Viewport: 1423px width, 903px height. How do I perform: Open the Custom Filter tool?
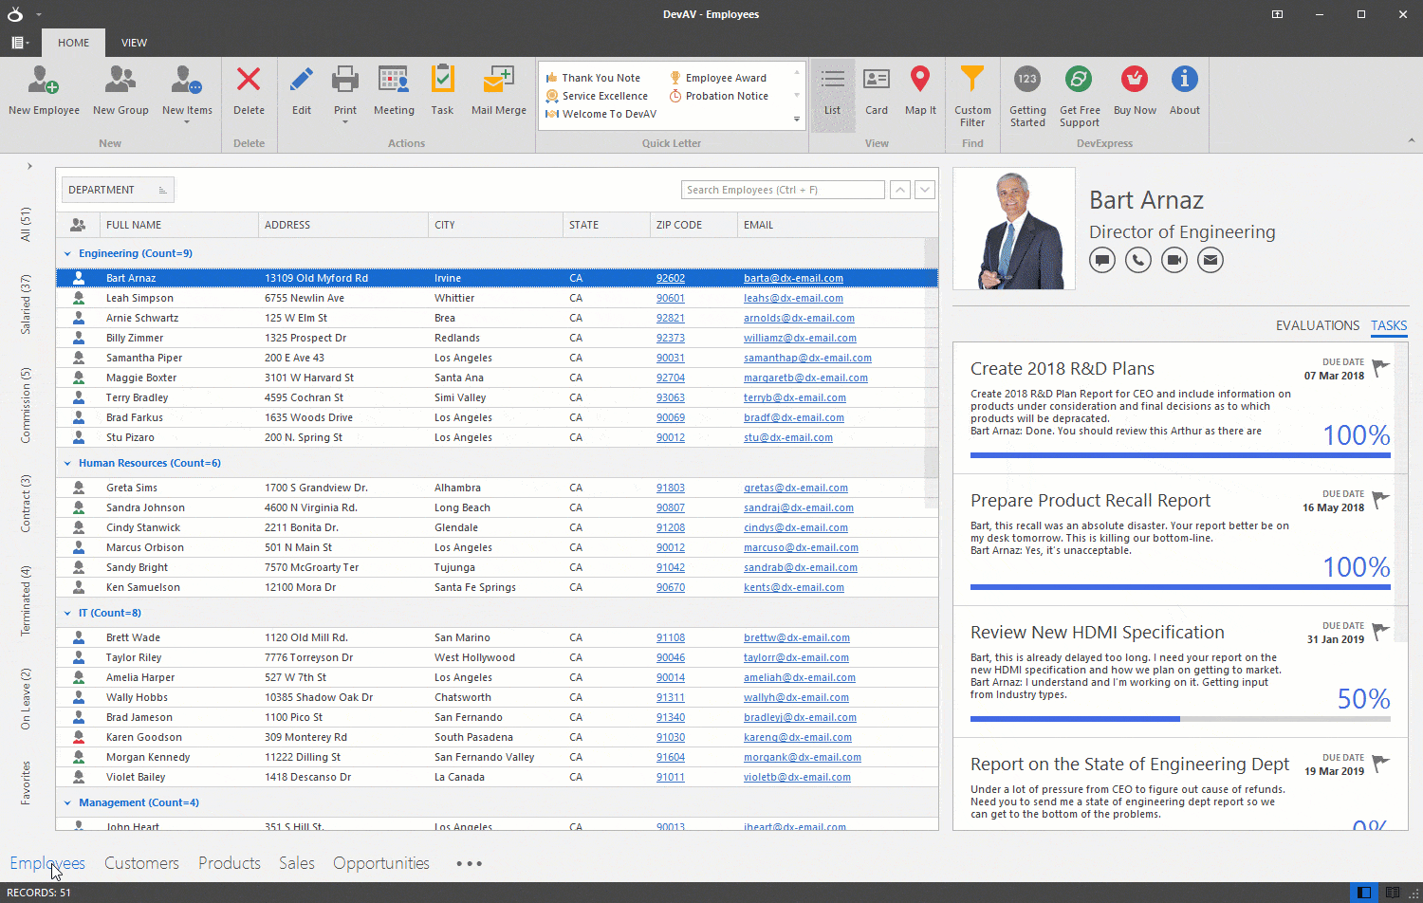[972, 92]
